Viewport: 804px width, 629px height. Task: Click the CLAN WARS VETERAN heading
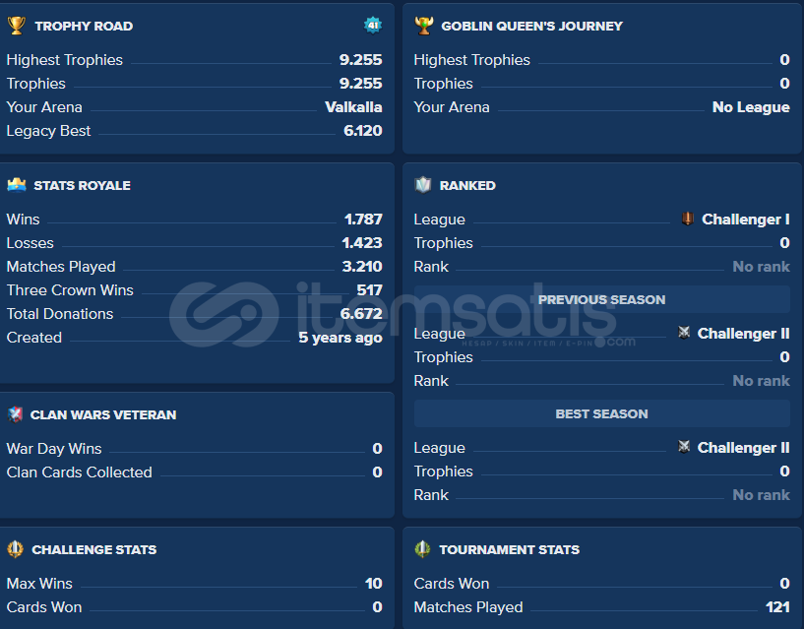(103, 415)
